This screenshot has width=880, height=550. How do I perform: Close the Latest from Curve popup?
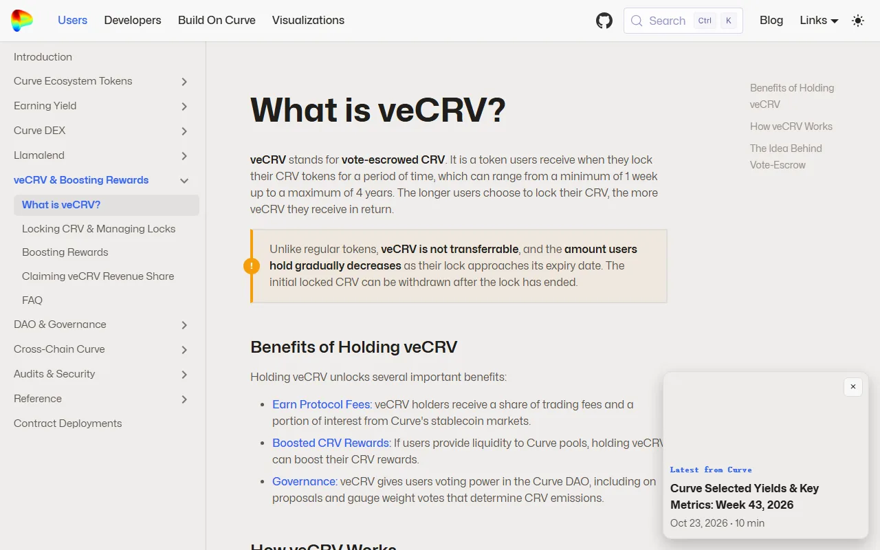[853, 387]
